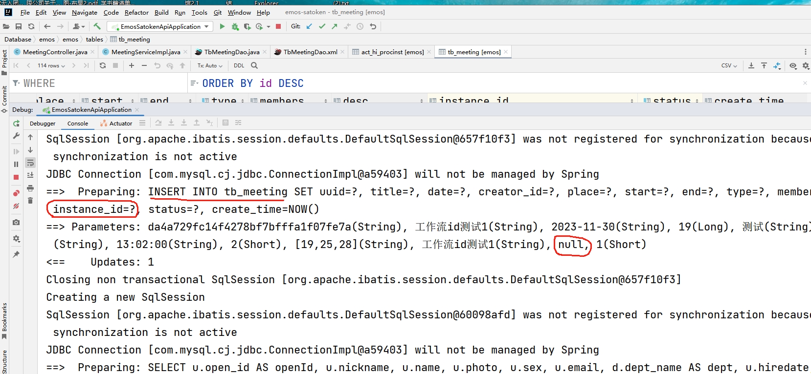Toggle the compare data arrows icon
Viewport: 811px width, 374px height.
(x=777, y=65)
